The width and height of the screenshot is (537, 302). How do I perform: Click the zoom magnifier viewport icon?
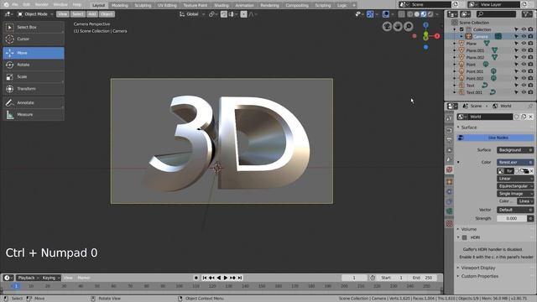coord(409,26)
